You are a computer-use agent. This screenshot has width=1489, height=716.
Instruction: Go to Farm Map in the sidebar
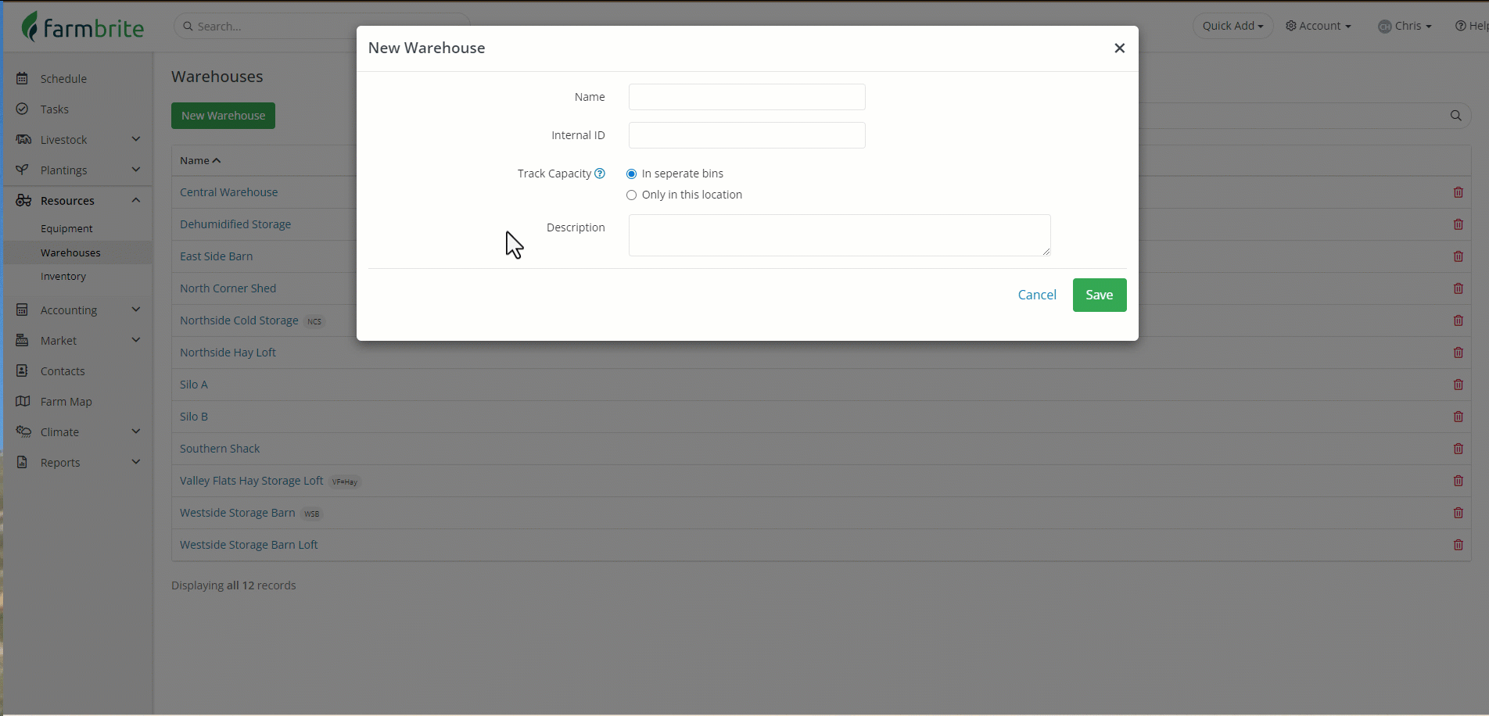[x=66, y=402]
